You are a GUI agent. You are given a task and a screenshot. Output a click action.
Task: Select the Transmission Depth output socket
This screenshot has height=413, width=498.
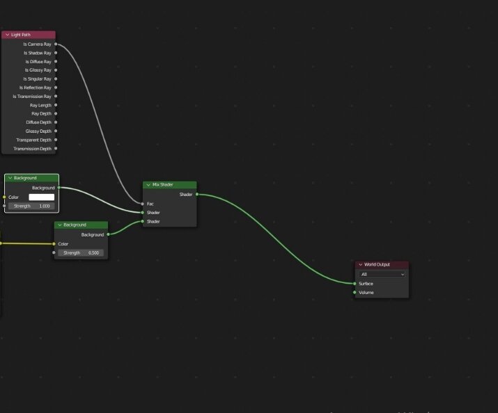pos(56,148)
